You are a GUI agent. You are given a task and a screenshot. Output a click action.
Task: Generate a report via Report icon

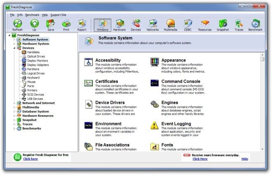point(82,25)
